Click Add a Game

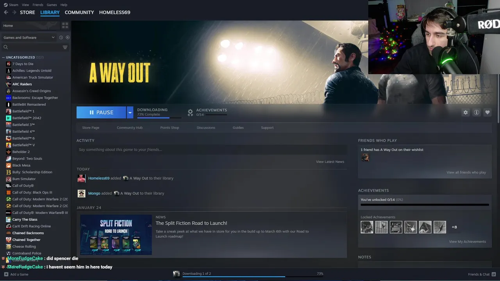16,274
